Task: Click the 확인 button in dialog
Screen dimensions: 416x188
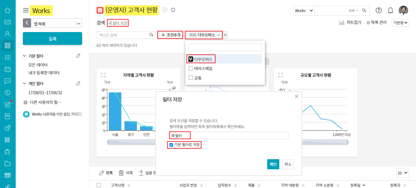Action: pyautogui.click(x=273, y=164)
